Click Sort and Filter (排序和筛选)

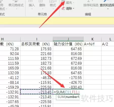click(91, 4)
